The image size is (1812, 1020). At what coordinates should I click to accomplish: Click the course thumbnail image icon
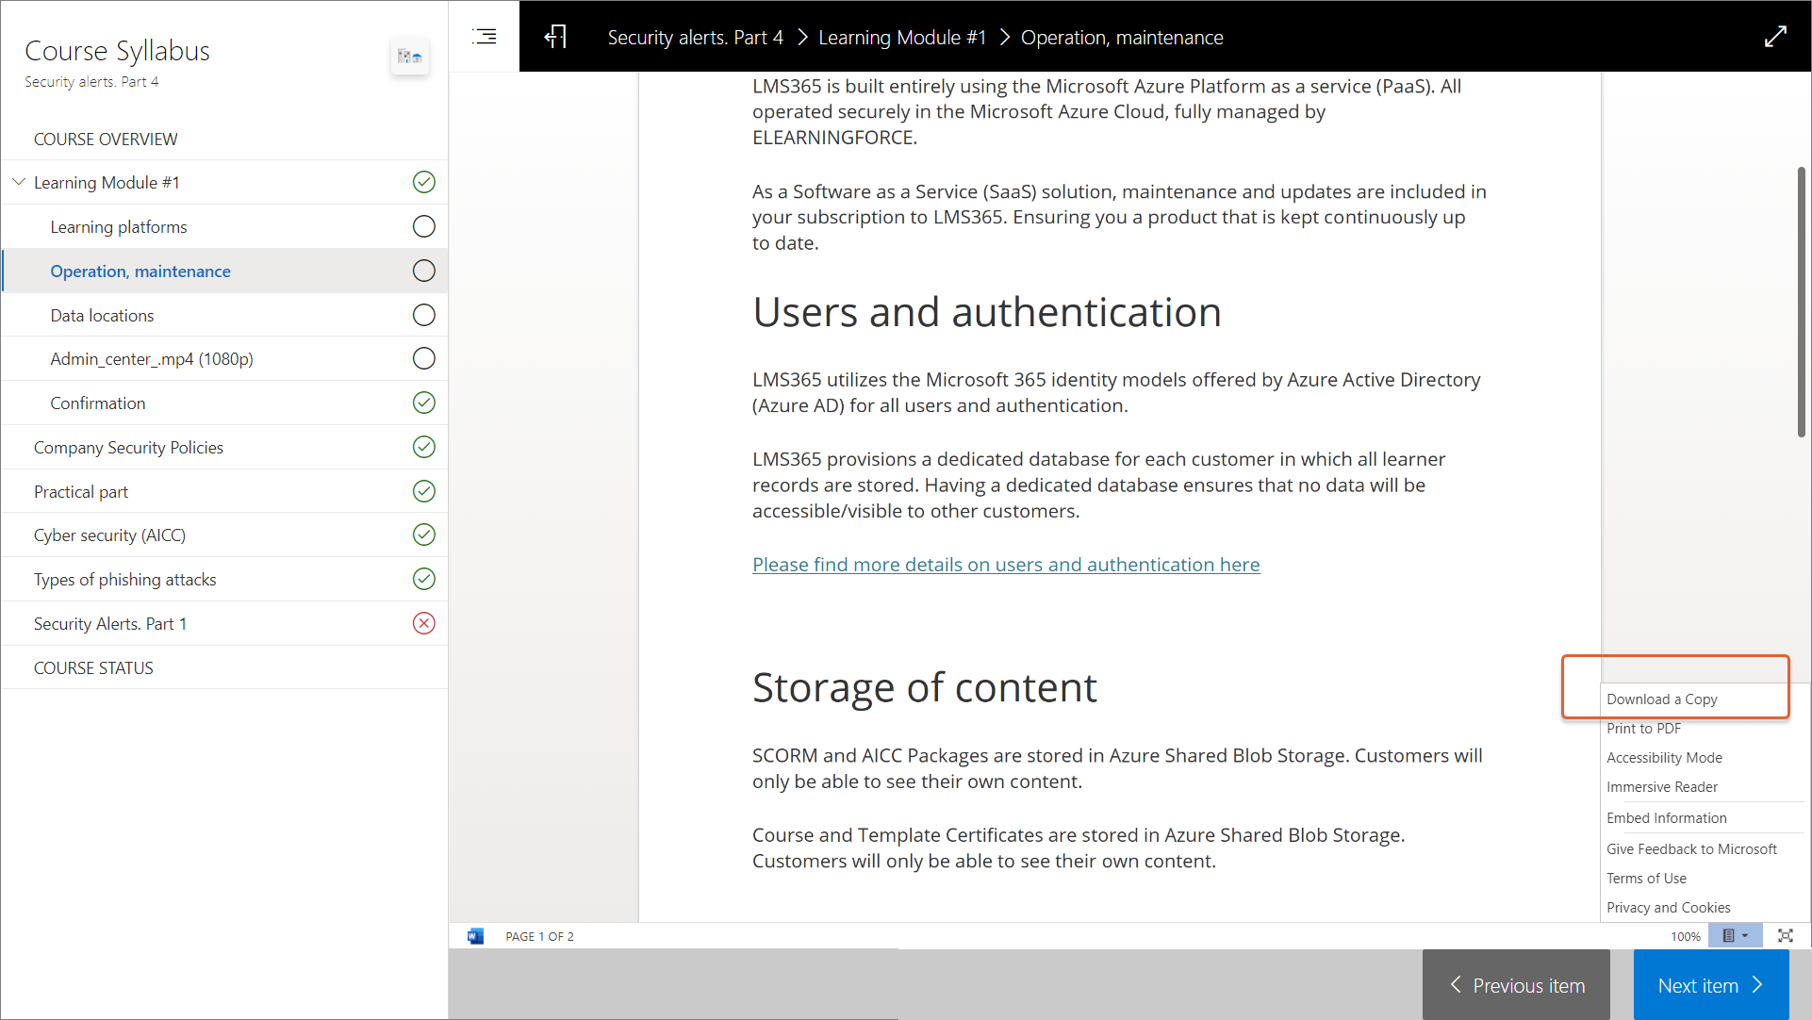[410, 57]
